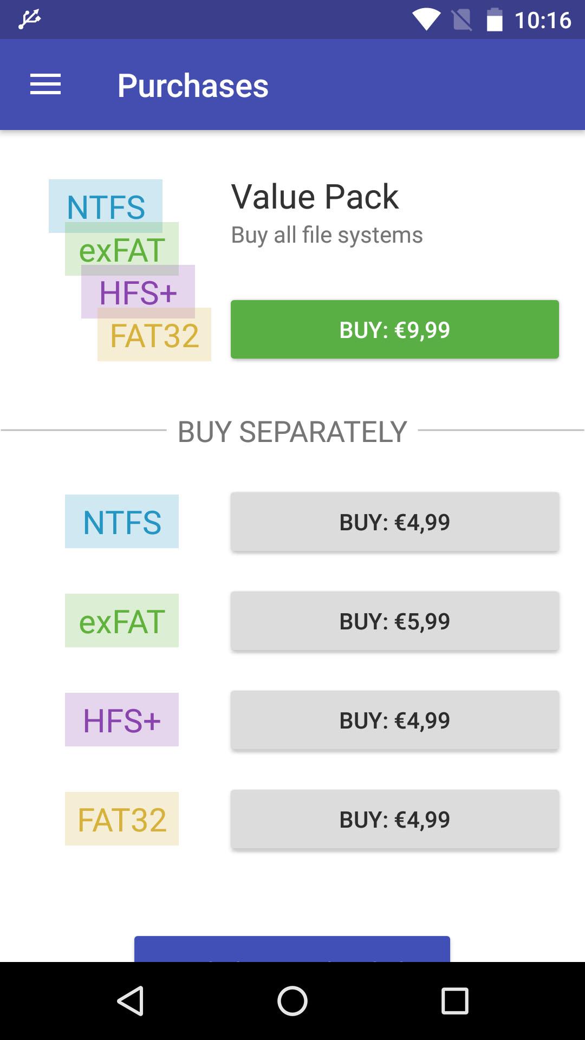585x1040 pixels.
Task: Buy the Value Pack for €9,99
Action: click(394, 329)
